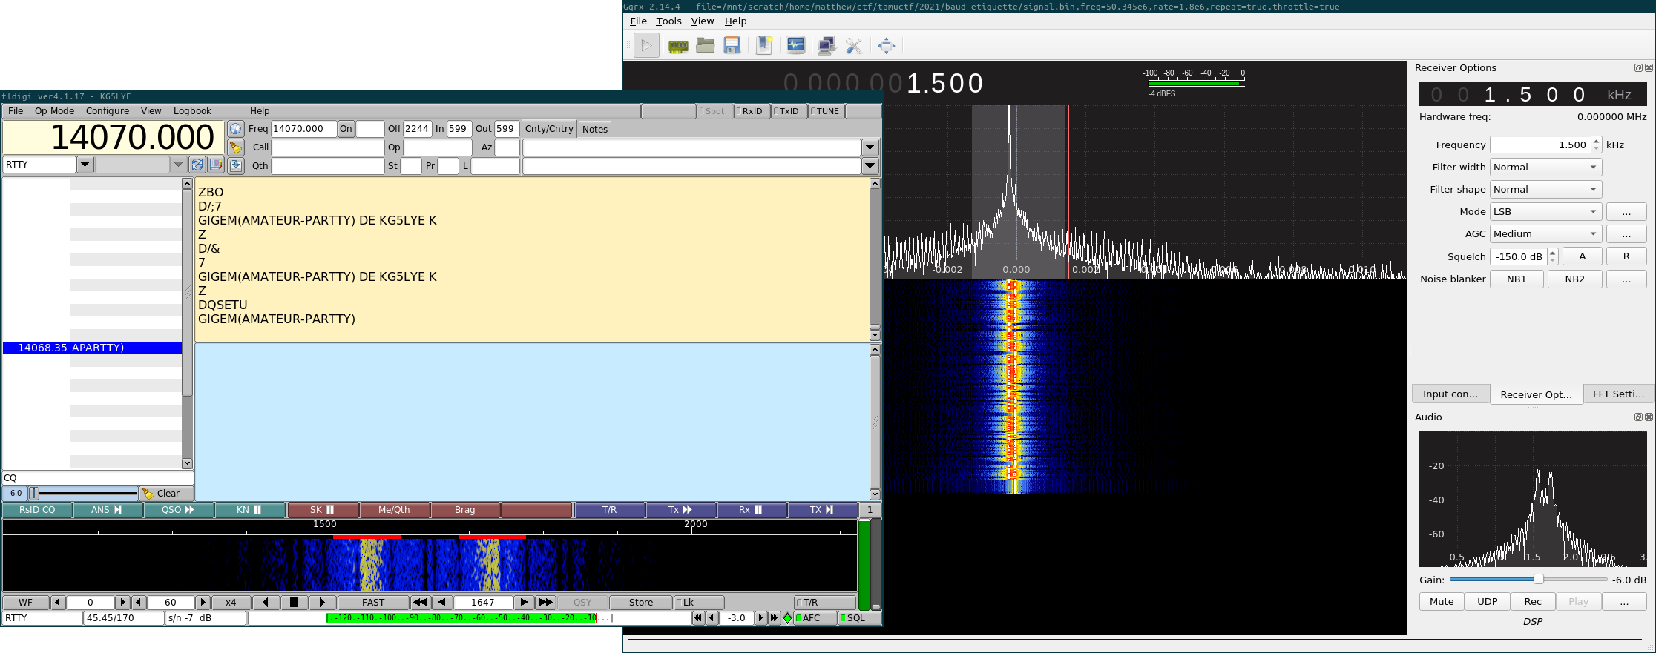Open fldigi RTTY mode dropdown arrow
This screenshot has height=653, width=1656.
pos(85,165)
